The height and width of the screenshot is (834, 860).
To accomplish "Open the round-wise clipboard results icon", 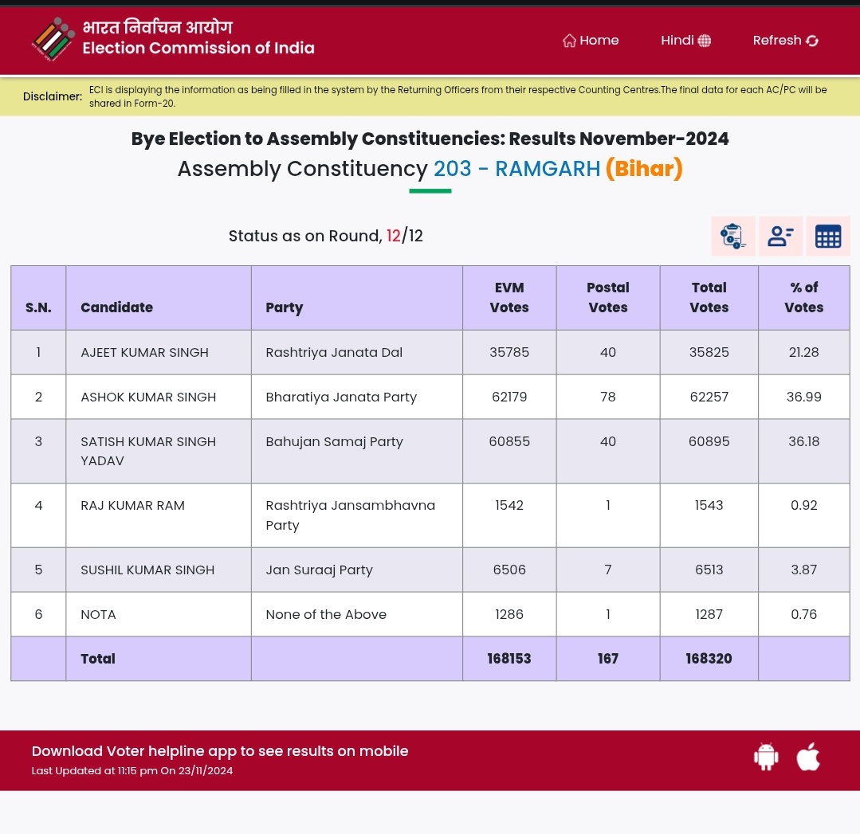I will coord(732,237).
